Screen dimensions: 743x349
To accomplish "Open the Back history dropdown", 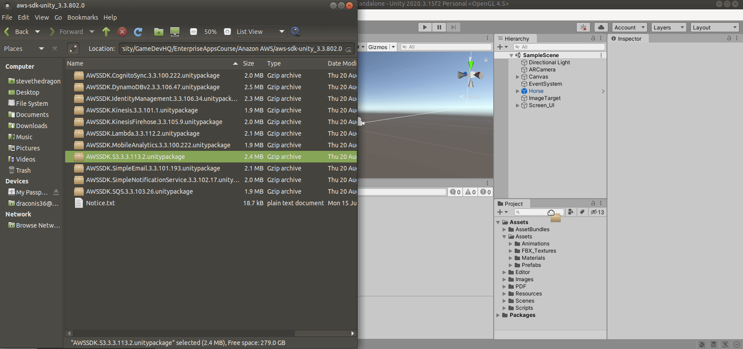I will pos(37,32).
